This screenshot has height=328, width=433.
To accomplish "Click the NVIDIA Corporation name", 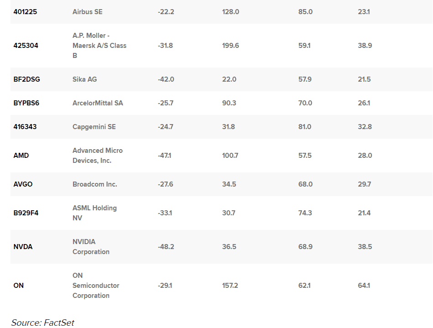I will [x=91, y=247].
